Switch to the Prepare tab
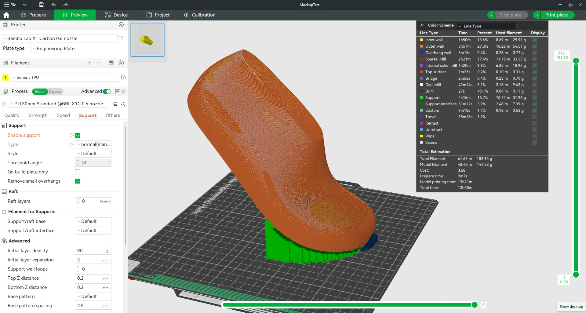Image resolution: width=586 pixels, height=313 pixels. pos(34,15)
